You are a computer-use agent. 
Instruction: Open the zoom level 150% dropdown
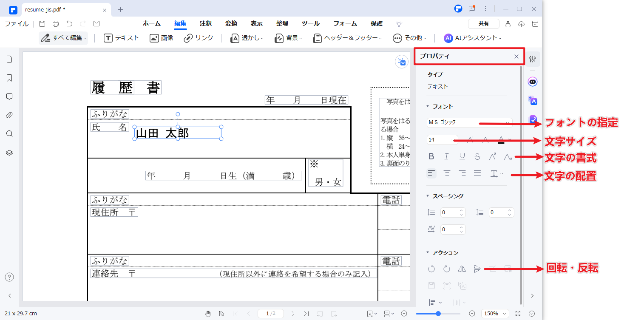click(495, 314)
